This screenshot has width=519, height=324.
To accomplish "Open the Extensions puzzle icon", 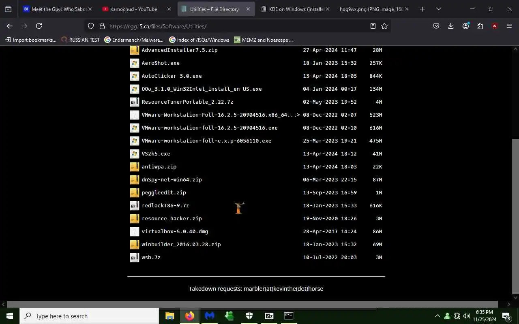I will tap(480, 26).
